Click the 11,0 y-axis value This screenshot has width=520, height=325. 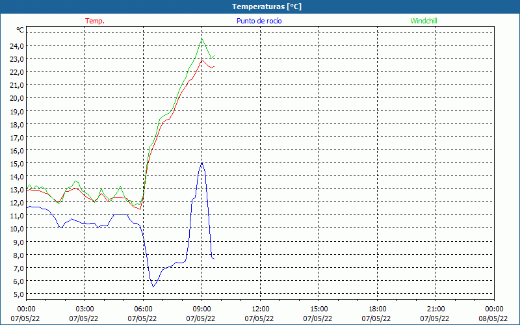(x=17, y=216)
